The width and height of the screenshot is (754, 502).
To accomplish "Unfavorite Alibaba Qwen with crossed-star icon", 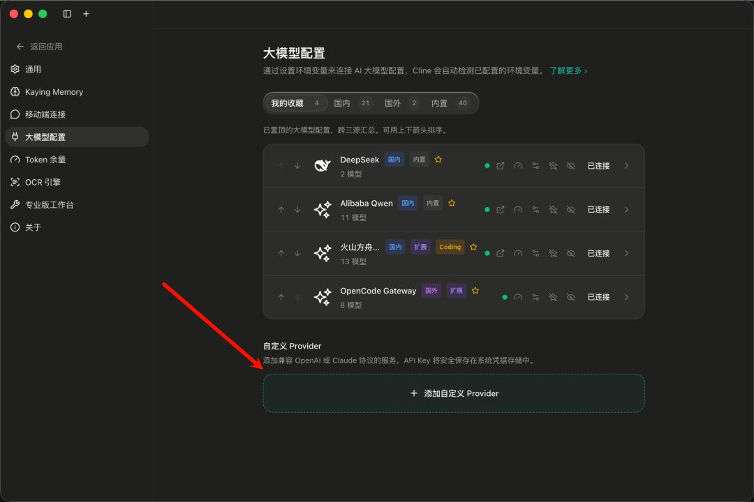I will [x=554, y=209].
